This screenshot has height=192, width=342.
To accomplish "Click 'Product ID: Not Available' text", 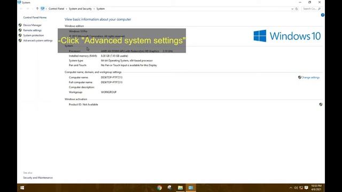I will (x=83, y=105).
